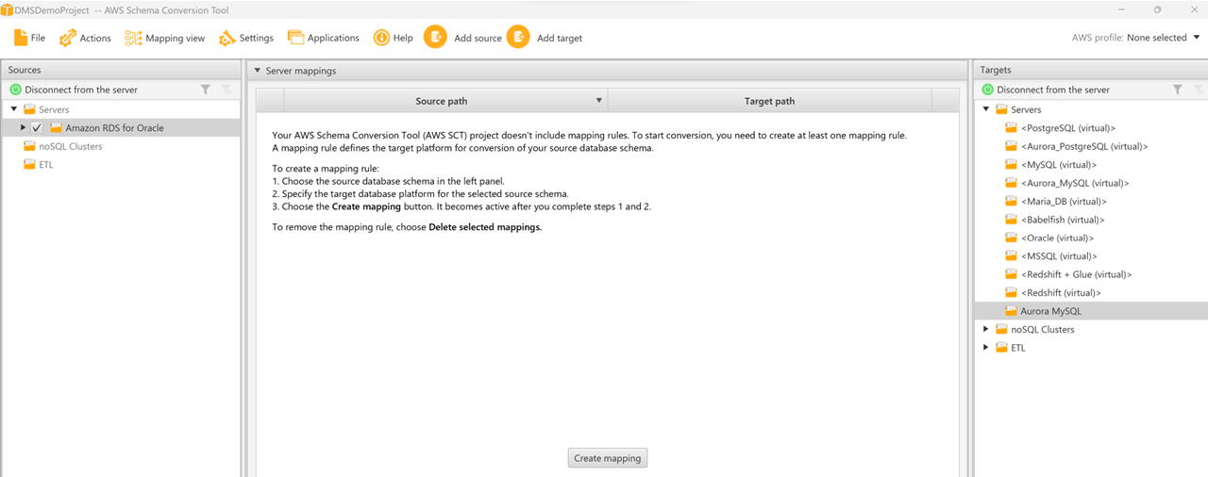The width and height of the screenshot is (1208, 477).
Task: Select the <MSSQL (virtual)> target icon
Action: tap(1011, 255)
